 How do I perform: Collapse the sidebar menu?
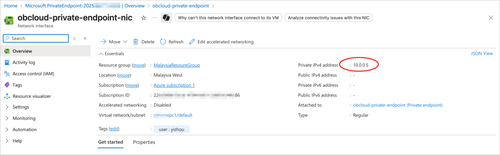[85, 38]
